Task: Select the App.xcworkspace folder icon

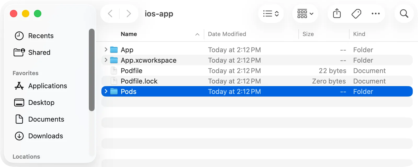Action: tap(114, 60)
